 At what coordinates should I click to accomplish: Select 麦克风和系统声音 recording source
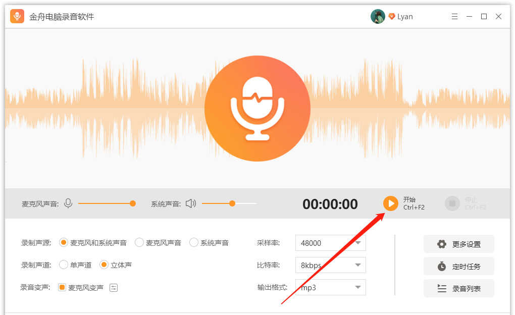point(64,243)
